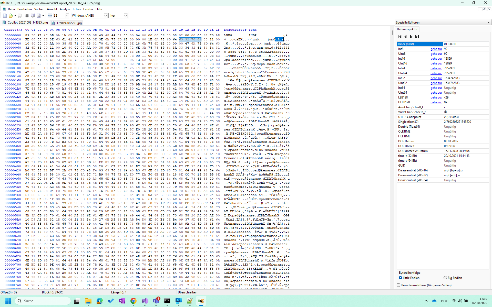Select the Save toolbar icon

click(x=19, y=16)
